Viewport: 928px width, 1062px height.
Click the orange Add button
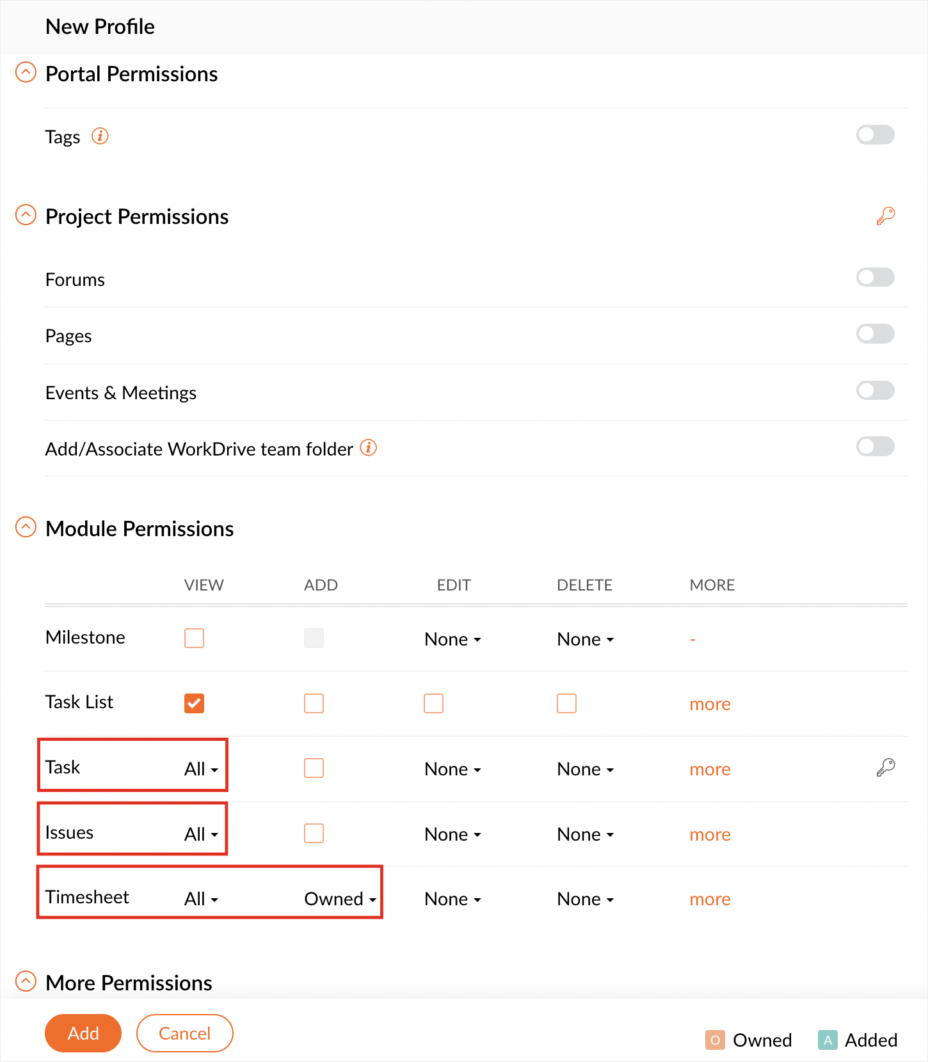[x=83, y=1033]
